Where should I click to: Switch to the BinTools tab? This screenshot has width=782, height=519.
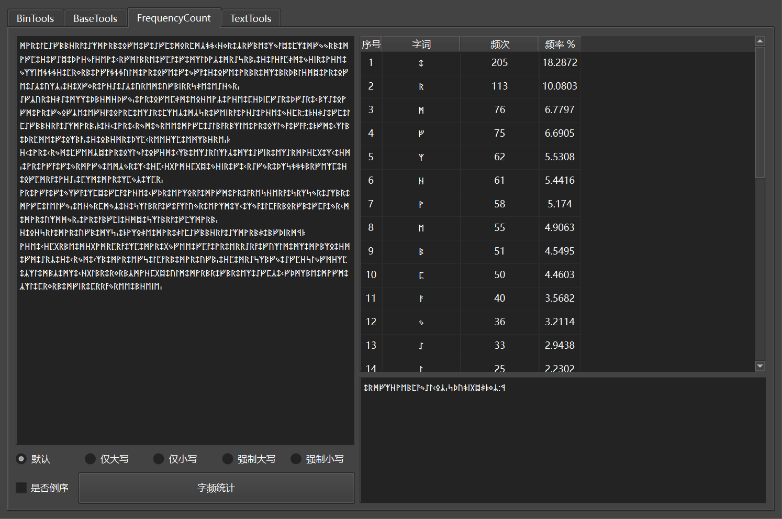coord(35,18)
